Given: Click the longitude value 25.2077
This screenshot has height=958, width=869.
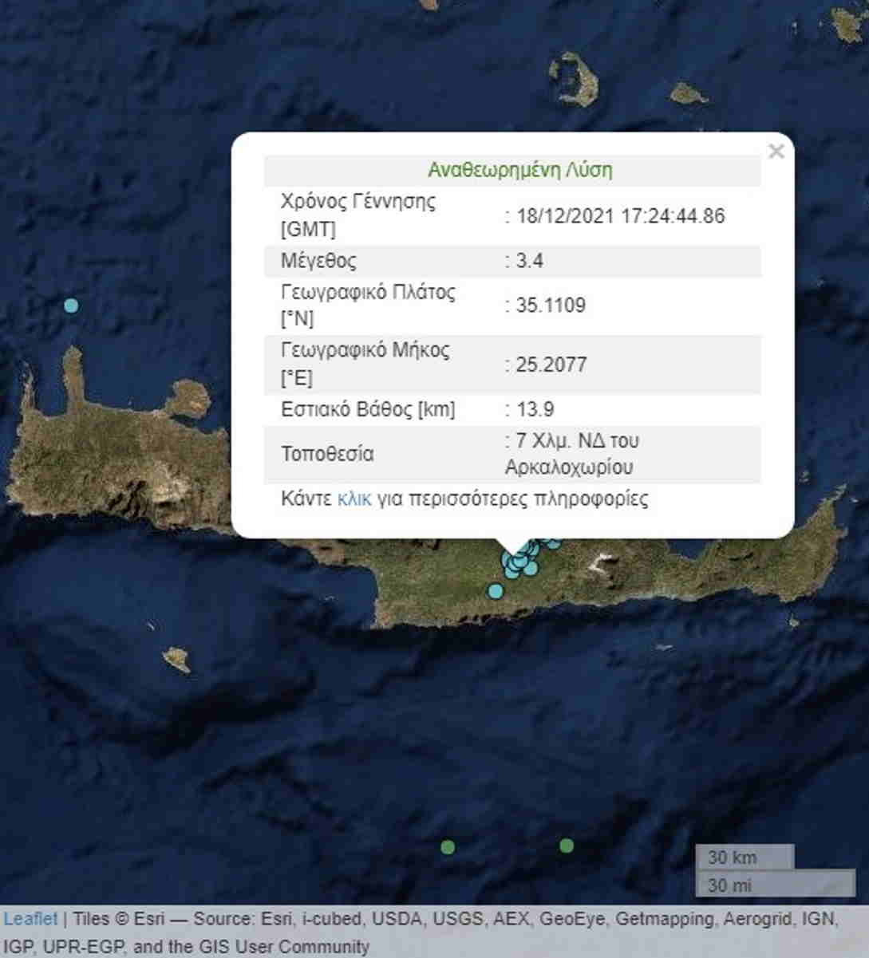Looking at the screenshot, I should tap(551, 365).
